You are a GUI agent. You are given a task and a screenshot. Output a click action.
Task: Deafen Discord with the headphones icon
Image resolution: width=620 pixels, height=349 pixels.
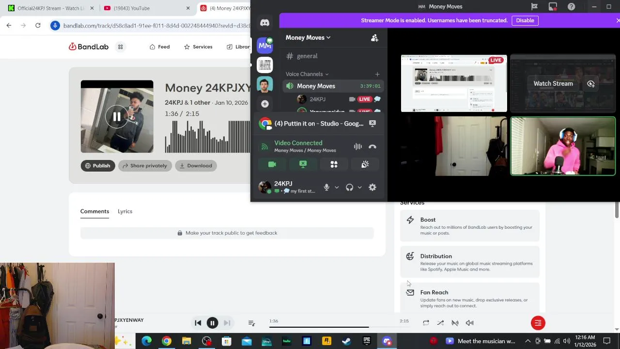point(349,187)
